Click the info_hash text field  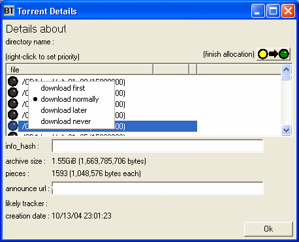[x=157, y=146]
